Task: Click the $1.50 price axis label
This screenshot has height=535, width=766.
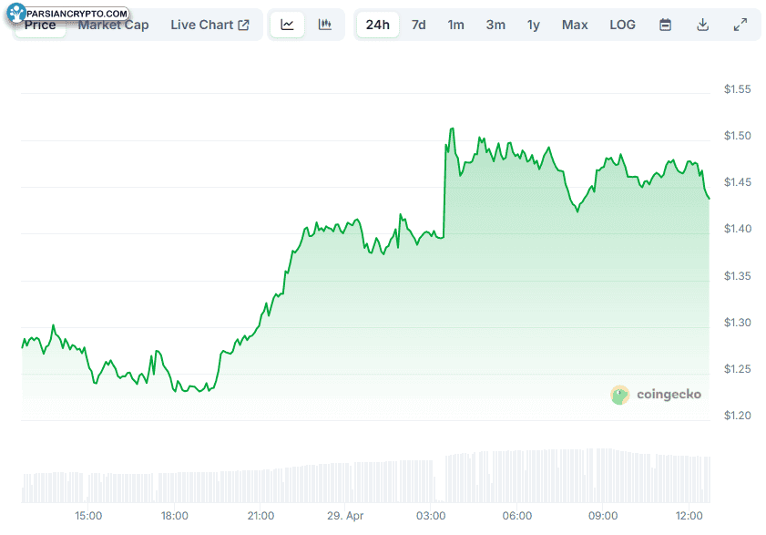Action: pyautogui.click(x=737, y=136)
